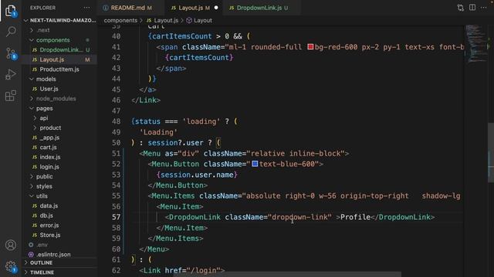Click the text-blue-600 color swatch

255,164
